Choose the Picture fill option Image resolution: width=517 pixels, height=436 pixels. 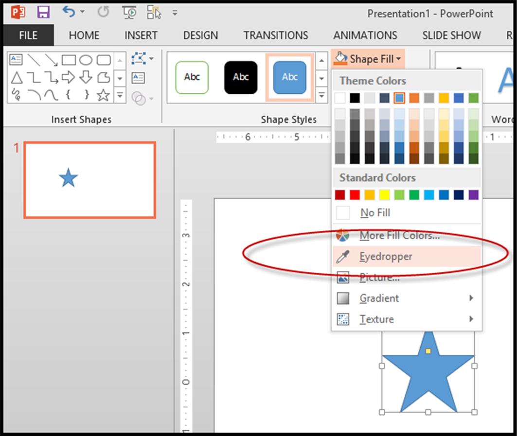coord(407,278)
